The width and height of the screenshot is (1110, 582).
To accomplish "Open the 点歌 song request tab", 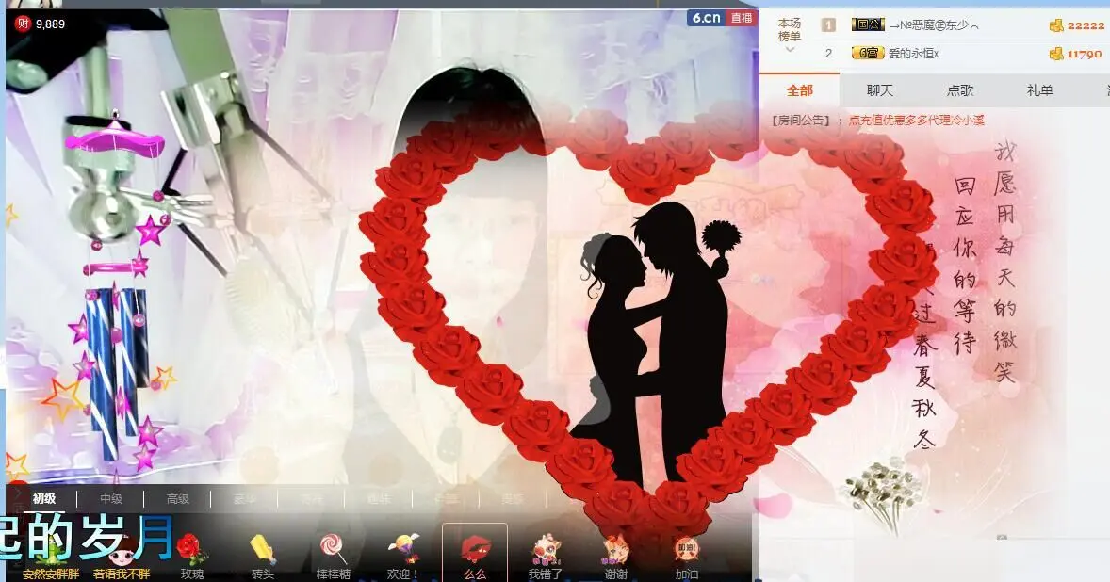I will pos(960,90).
